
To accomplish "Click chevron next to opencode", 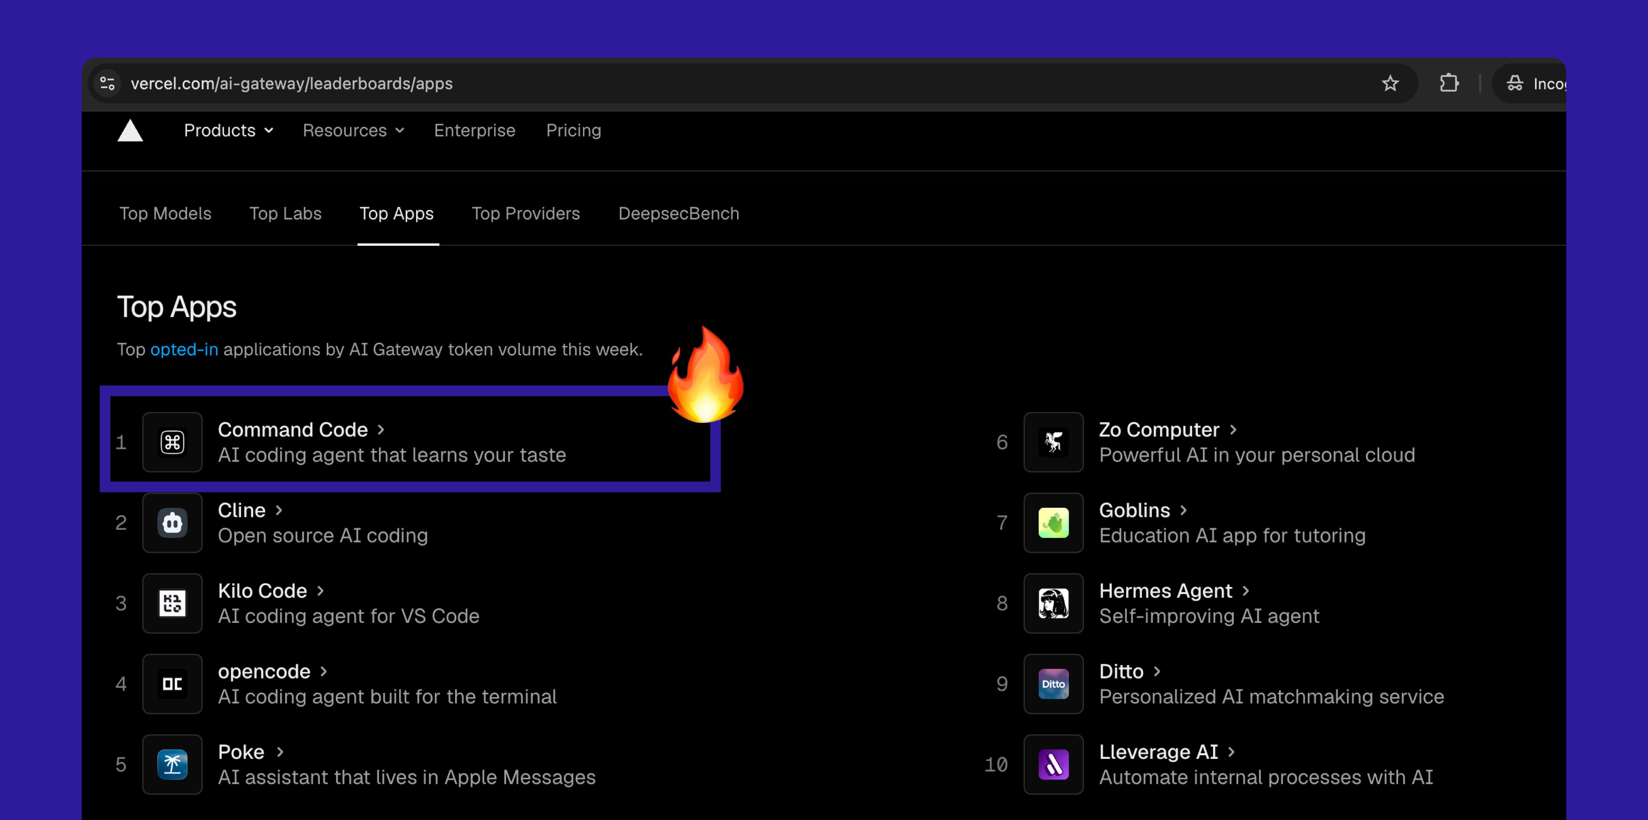I will click(x=324, y=672).
